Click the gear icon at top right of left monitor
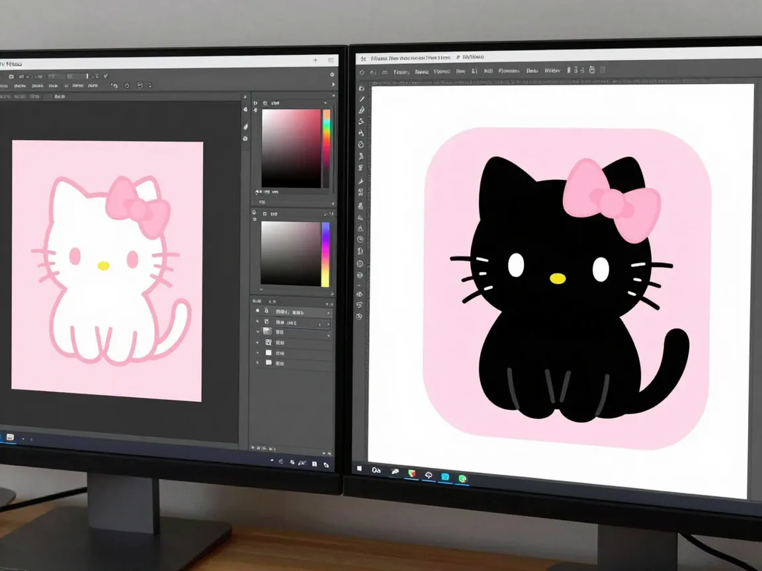Viewport: 762px width, 571px height. [332, 75]
